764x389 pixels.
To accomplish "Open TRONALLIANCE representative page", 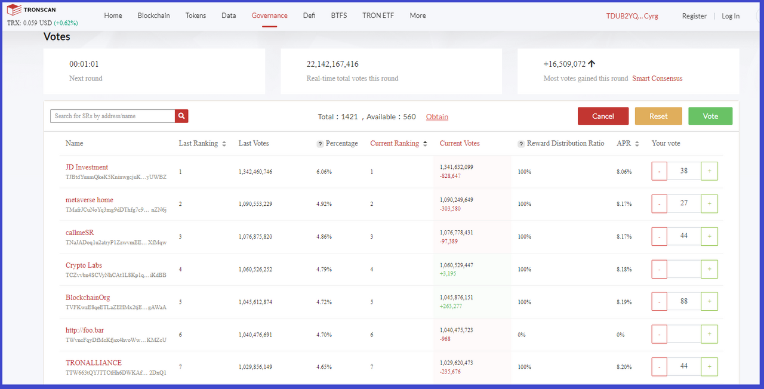I will coord(94,363).
